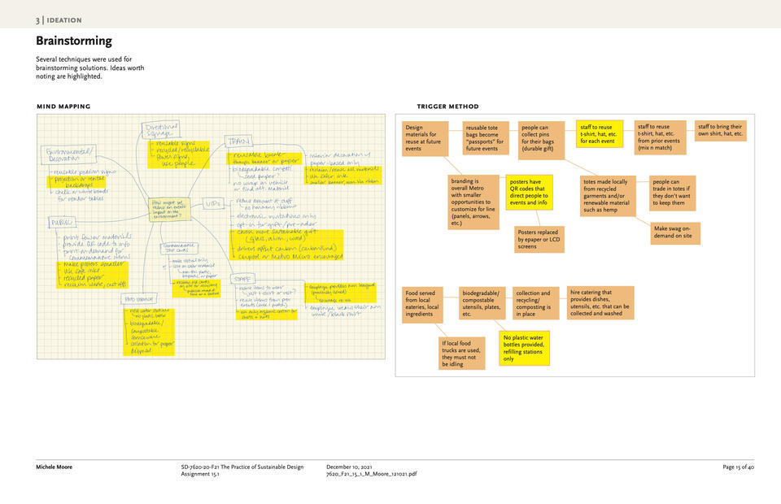Click the handwritten "STAFF" node in the mind map

tap(242, 279)
